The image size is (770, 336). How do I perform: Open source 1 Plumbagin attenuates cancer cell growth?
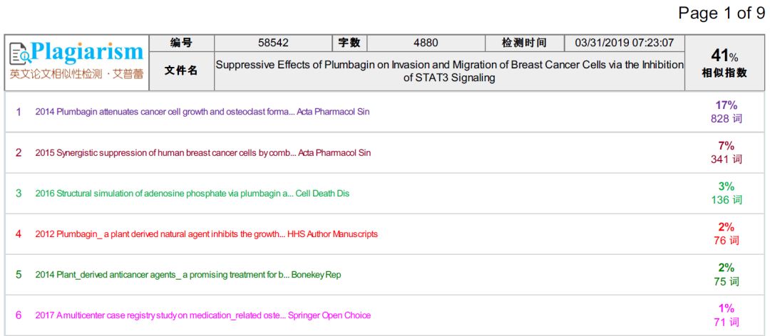coord(202,112)
